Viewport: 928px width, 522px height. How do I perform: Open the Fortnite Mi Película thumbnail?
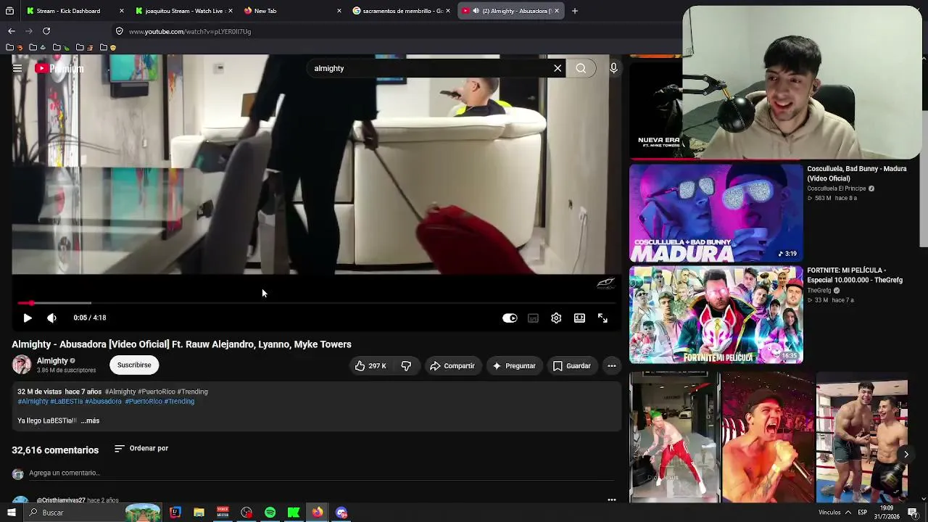pyautogui.click(x=716, y=315)
